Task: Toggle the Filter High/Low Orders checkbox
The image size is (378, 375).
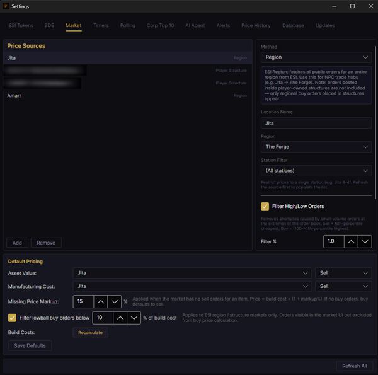Action: 265,207
